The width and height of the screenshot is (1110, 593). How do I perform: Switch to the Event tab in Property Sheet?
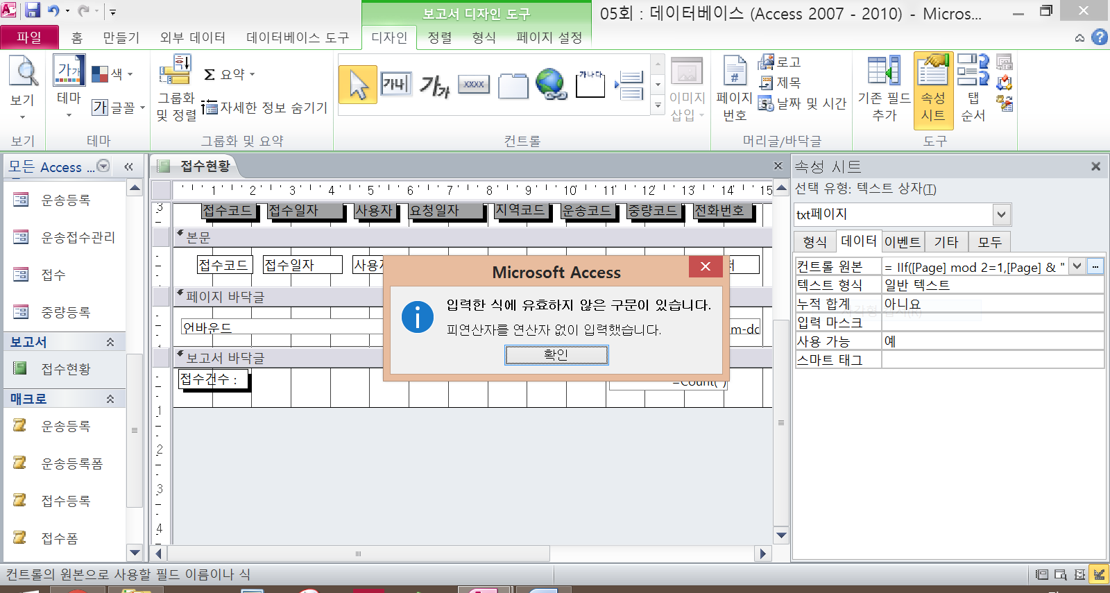[902, 242]
